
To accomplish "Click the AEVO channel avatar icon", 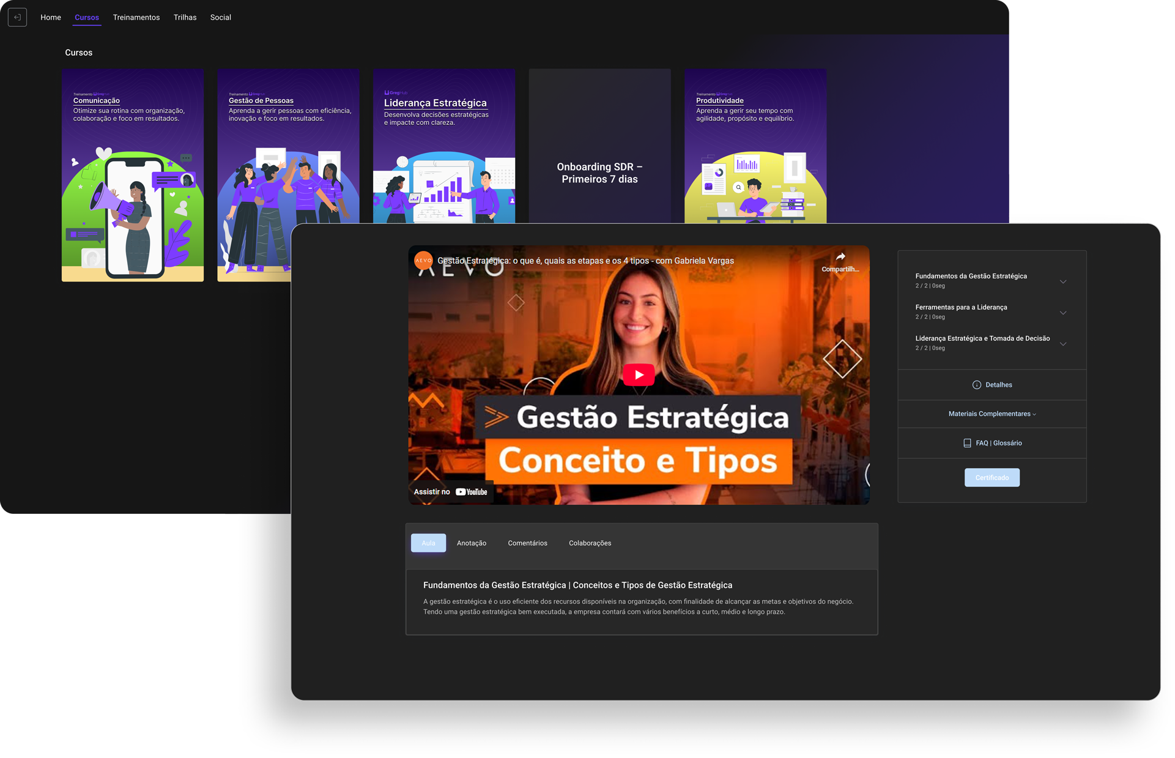I will [423, 261].
